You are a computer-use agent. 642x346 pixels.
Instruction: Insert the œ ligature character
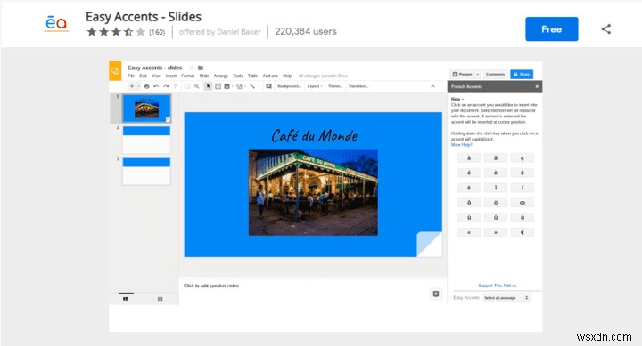tap(522, 203)
